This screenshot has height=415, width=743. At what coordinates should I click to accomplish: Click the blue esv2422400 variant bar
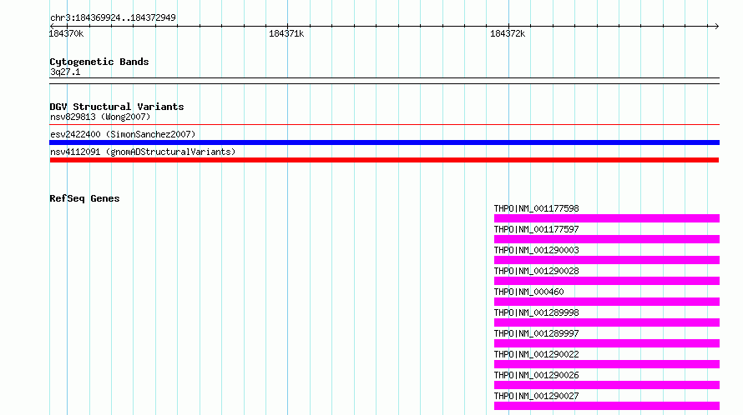click(x=384, y=142)
